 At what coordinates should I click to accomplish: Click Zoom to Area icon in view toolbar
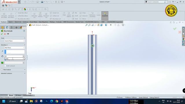[89, 25]
